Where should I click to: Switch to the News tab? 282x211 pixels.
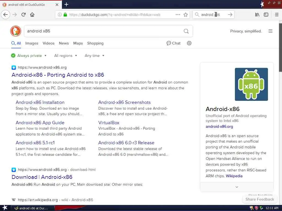[x=64, y=43]
